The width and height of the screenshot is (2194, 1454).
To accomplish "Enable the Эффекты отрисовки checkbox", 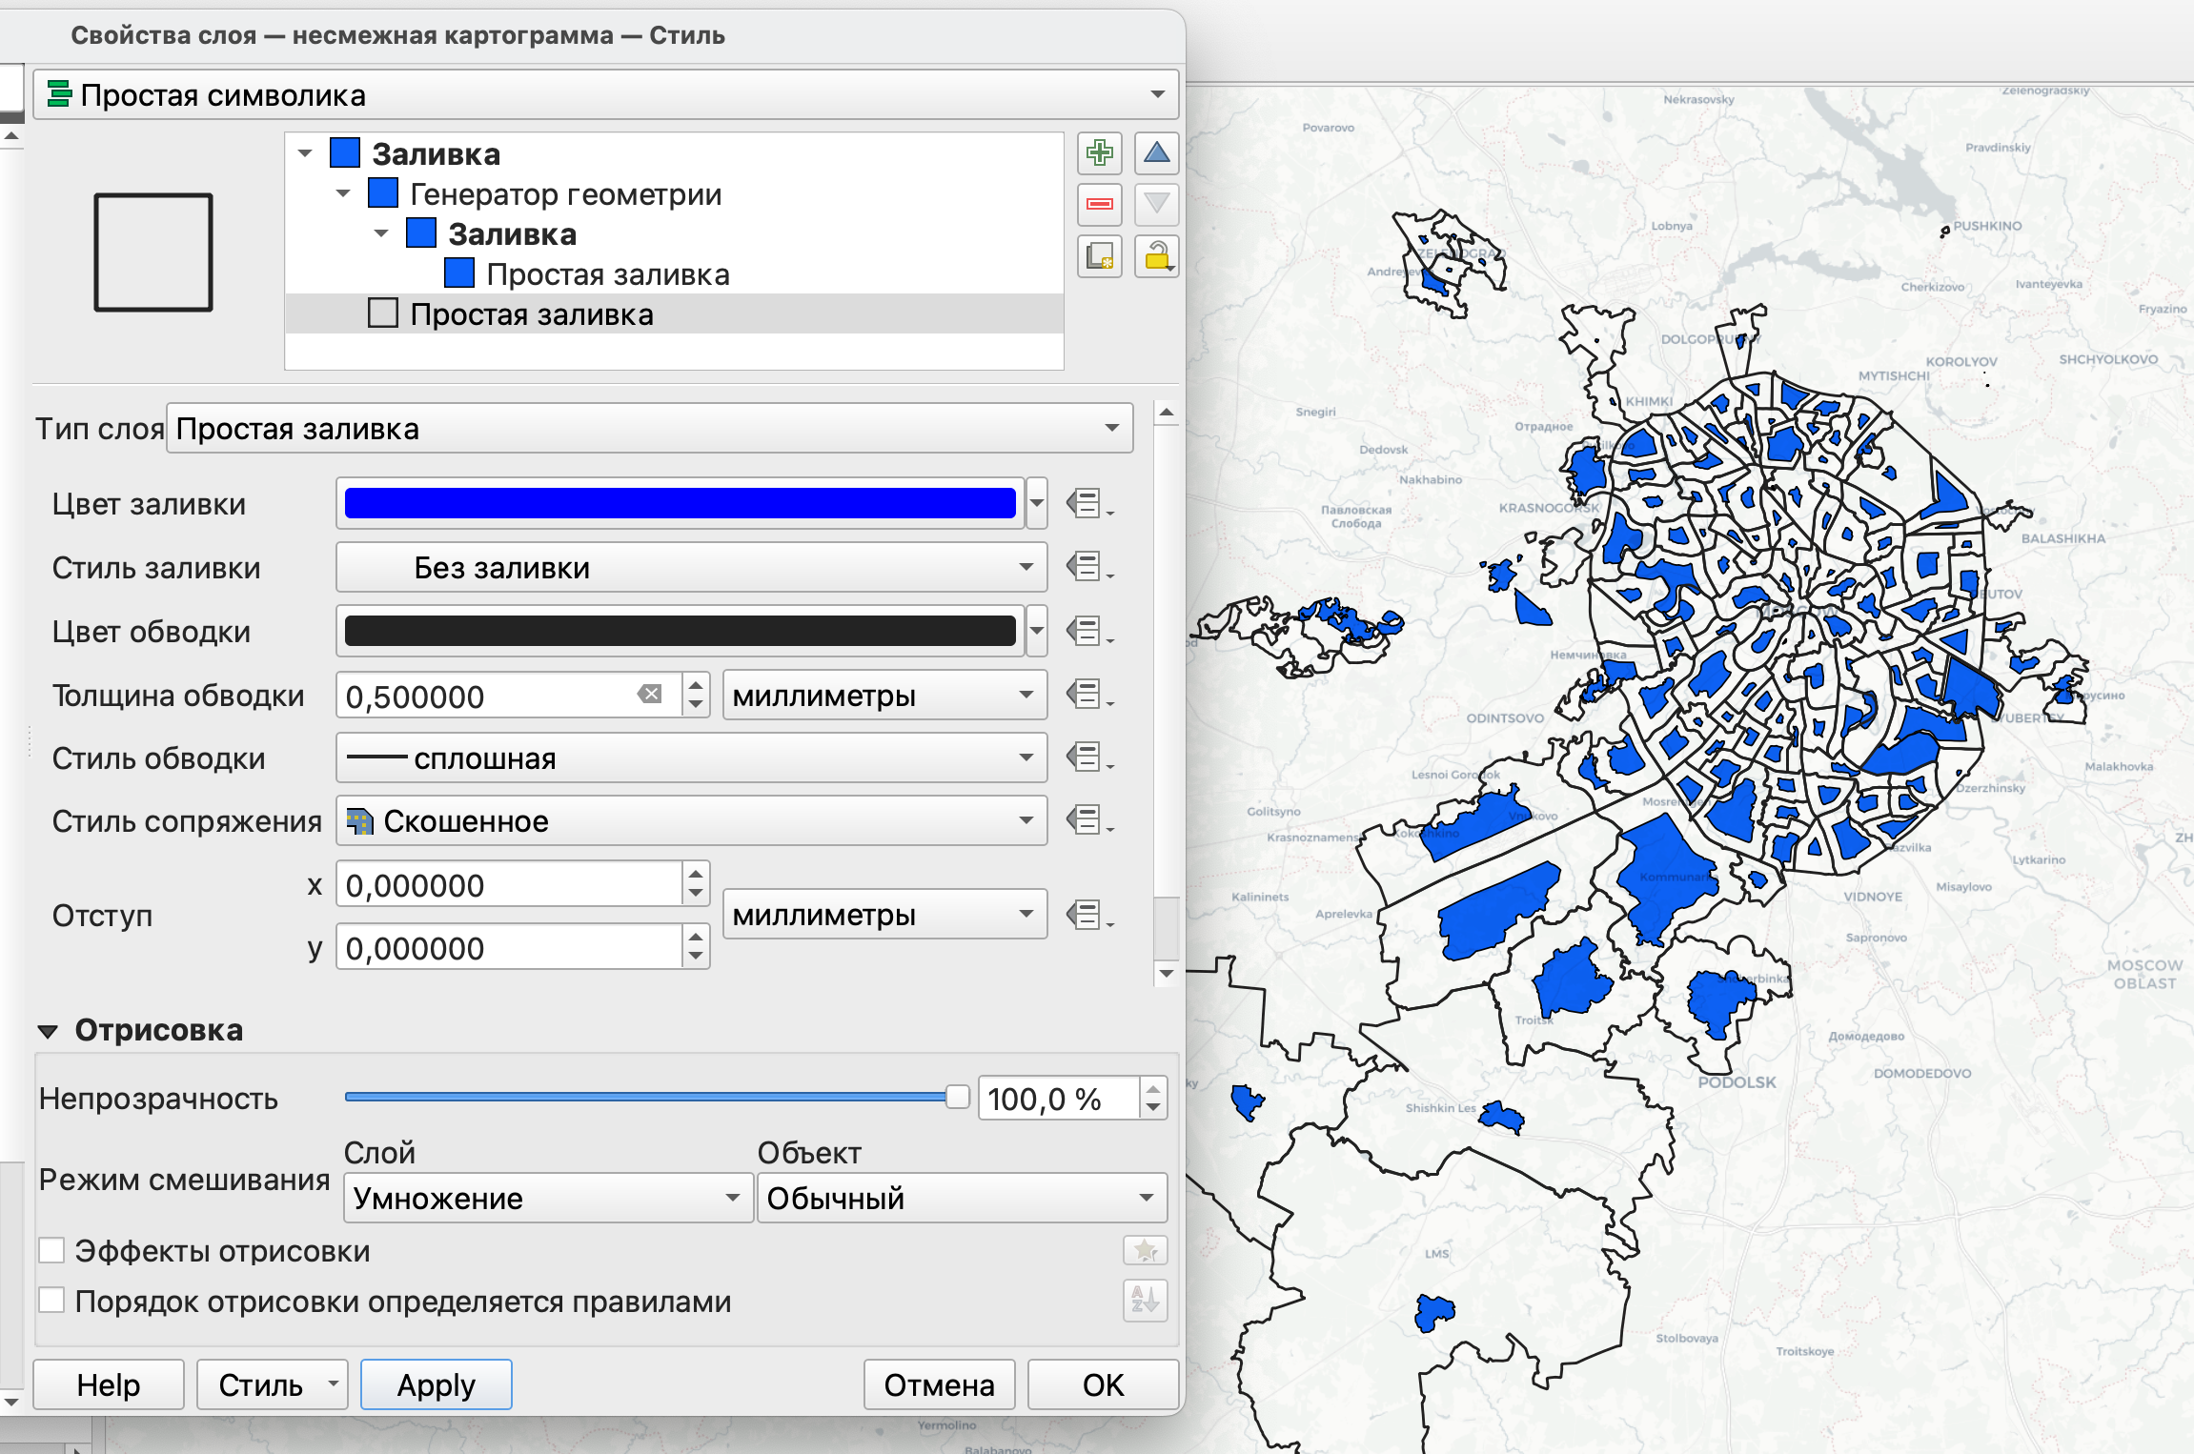I will (51, 1250).
